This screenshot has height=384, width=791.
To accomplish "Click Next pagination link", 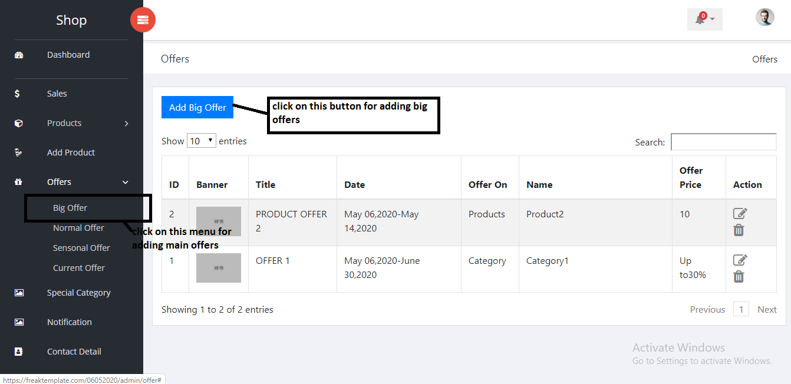I will (x=767, y=310).
